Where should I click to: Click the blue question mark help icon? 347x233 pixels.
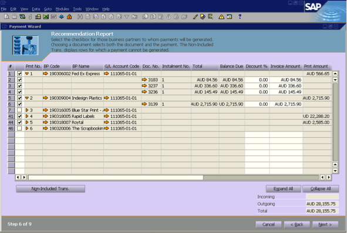pos(240,16)
